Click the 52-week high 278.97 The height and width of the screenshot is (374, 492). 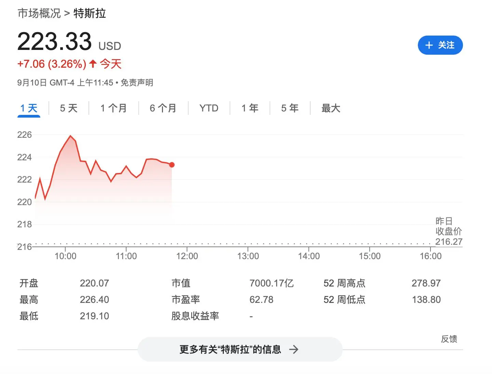click(426, 283)
